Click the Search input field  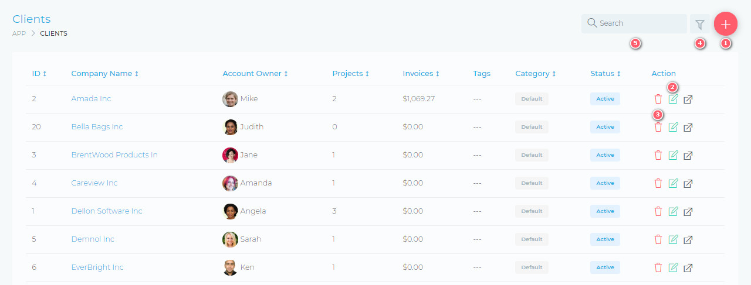(x=640, y=23)
